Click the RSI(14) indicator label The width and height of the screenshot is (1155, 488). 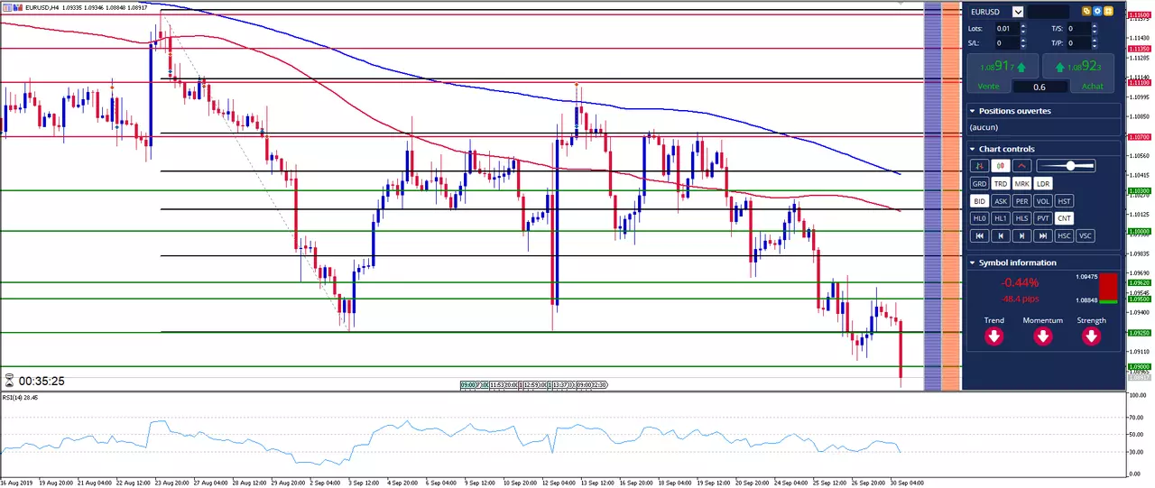[18, 397]
